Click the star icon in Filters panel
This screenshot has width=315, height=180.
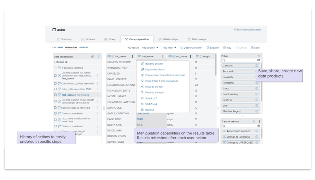point(259,56)
